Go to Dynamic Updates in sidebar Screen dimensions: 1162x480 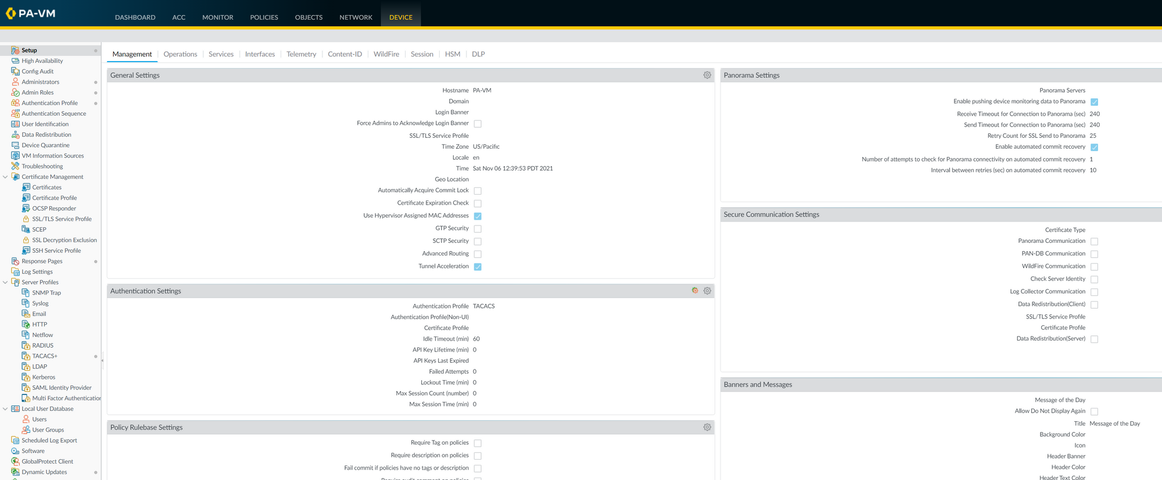click(x=44, y=472)
